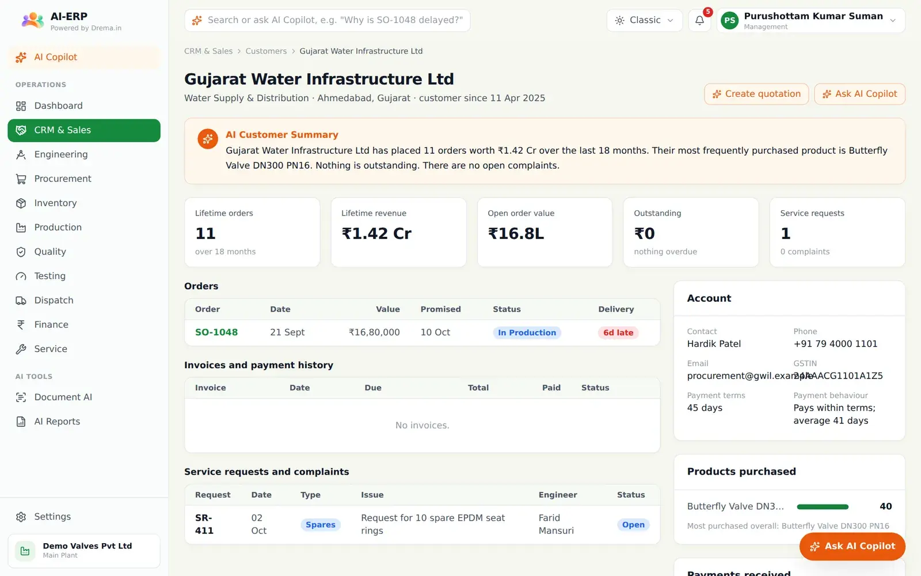Image resolution: width=921 pixels, height=576 pixels.
Task: Open order SO-1048 link
Action: click(216, 332)
